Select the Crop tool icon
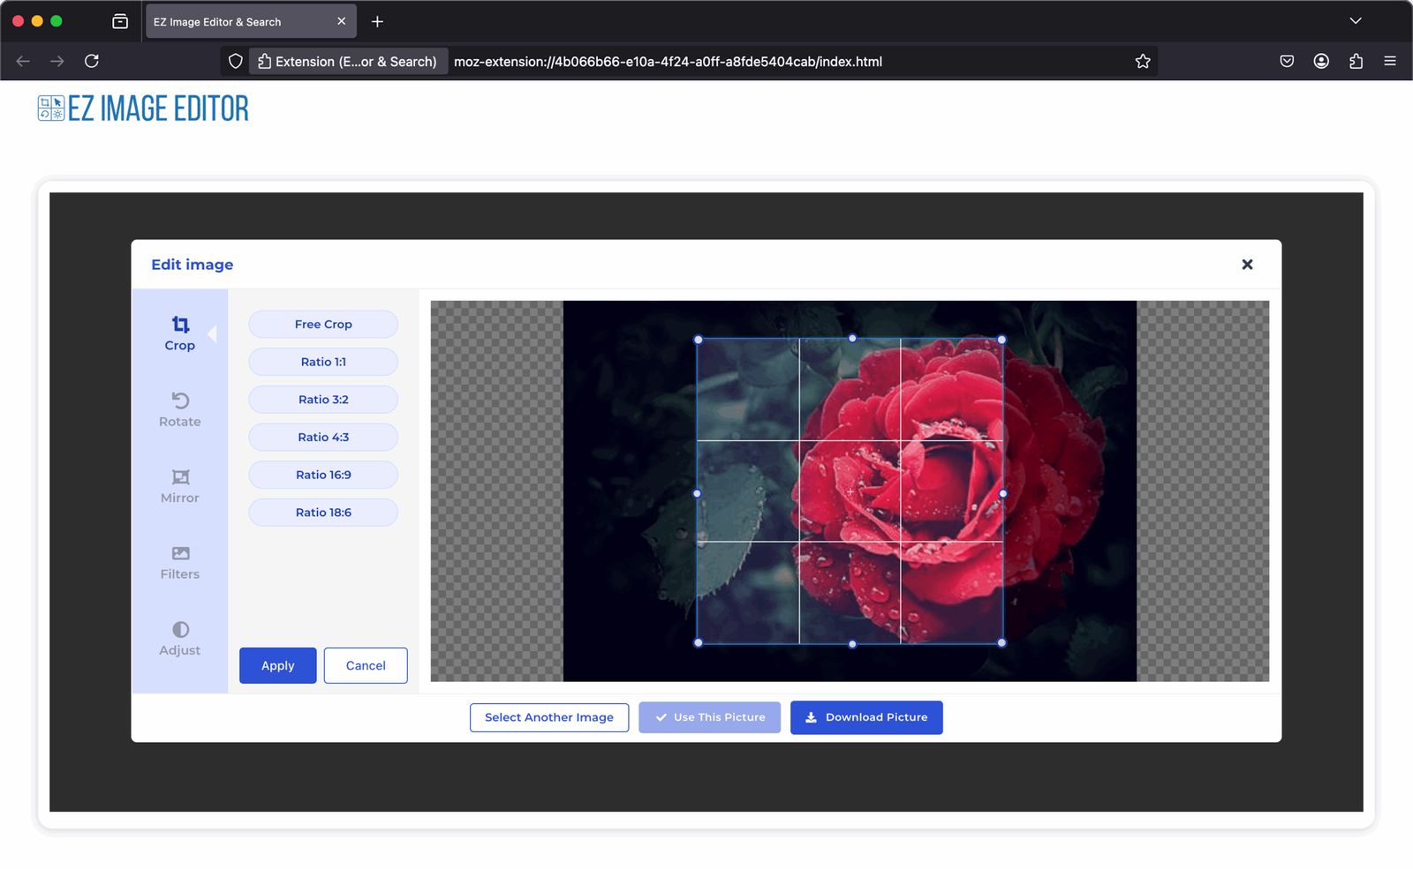Screen dimensions: 1413x869 180,326
